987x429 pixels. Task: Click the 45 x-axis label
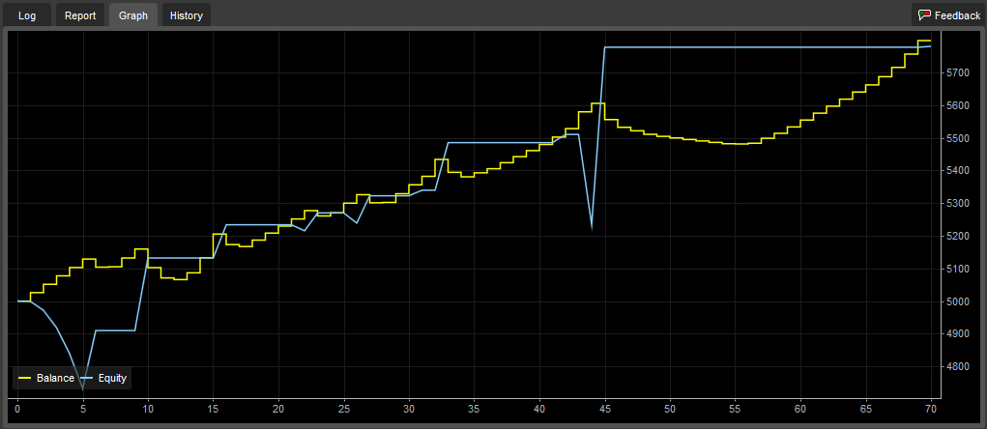click(x=605, y=409)
